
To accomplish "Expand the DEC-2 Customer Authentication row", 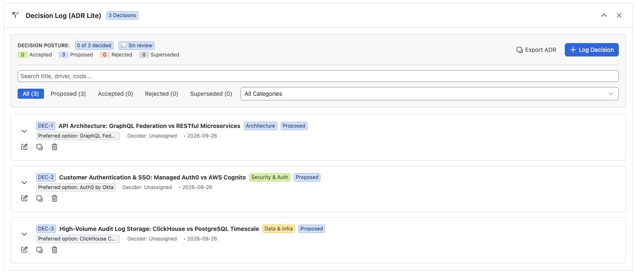I will click(x=24, y=182).
